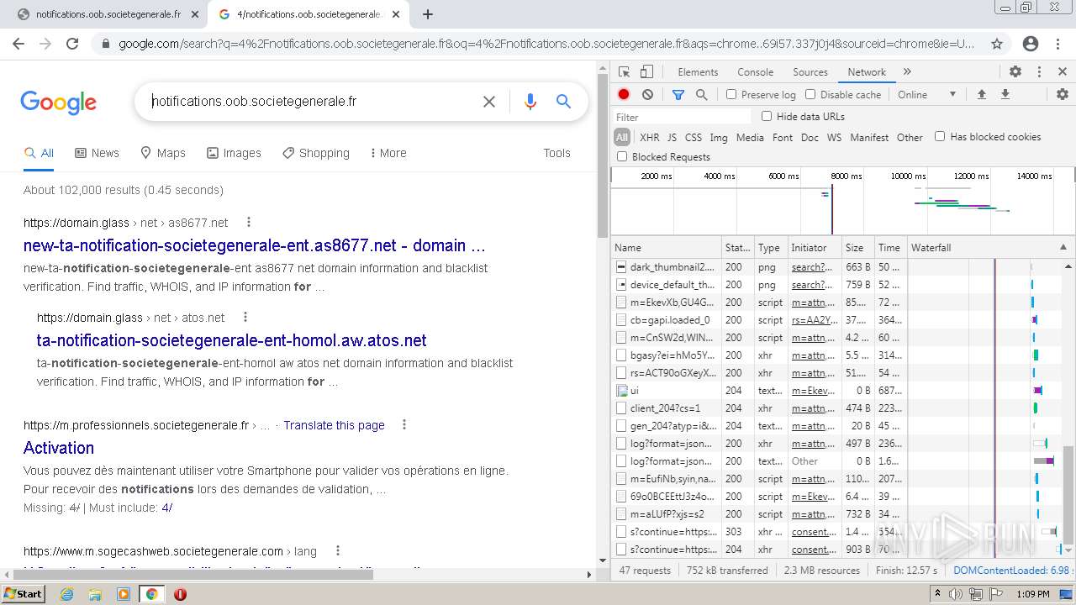Tick Has blocked cookies checkbox
1076x605 pixels.
click(940, 136)
